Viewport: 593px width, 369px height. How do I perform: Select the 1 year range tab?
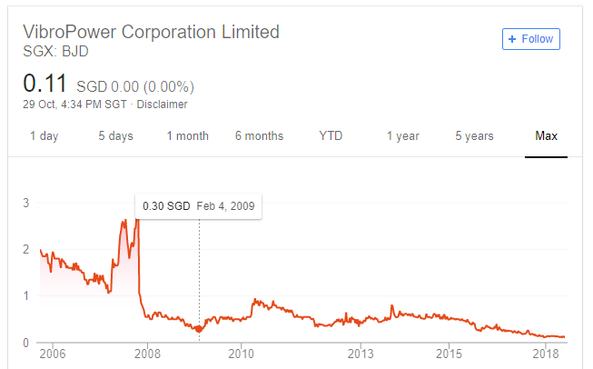point(402,136)
